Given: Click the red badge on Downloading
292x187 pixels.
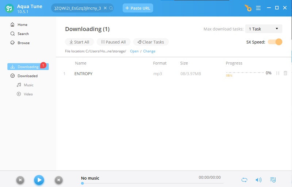Looking at the screenshot, I should point(43,65).
